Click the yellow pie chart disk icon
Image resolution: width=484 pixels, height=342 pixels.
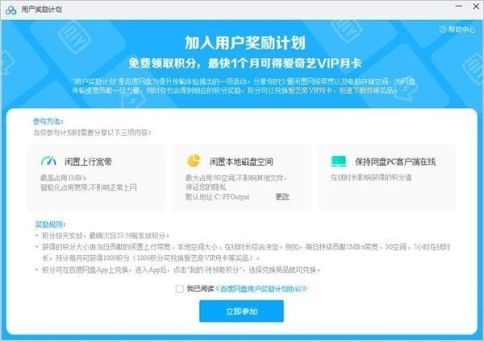(194, 160)
